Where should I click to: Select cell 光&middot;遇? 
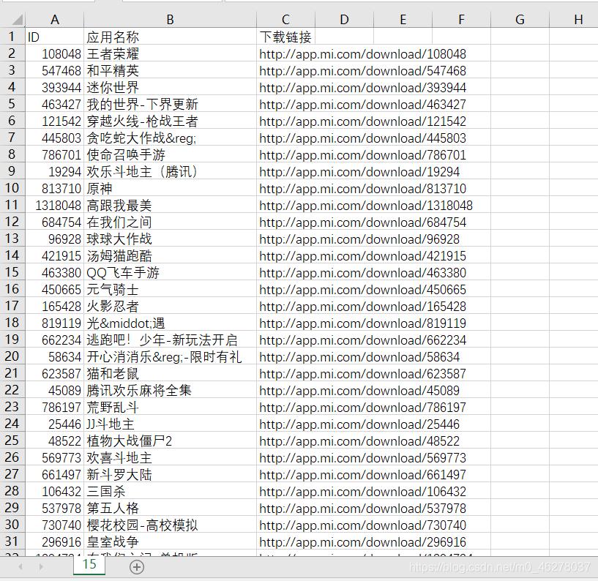pyautogui.click(x=170, y=323)
